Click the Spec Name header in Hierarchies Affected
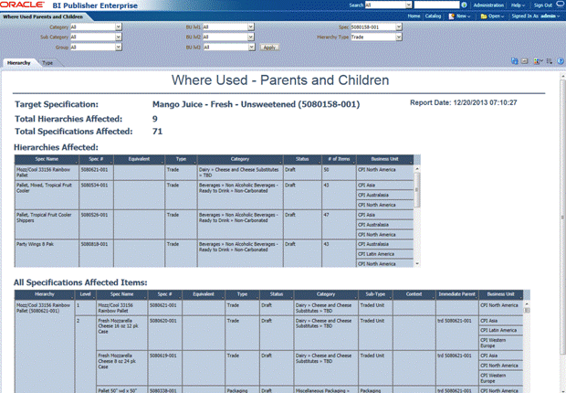The height and width of the screenshot is (393, 566). pyautogui.click(x=47, y=159)
